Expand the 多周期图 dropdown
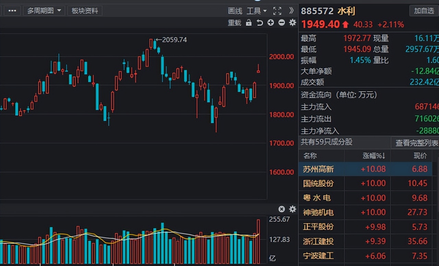This screenshot has width=439, height=266. (x=44, y=11)
